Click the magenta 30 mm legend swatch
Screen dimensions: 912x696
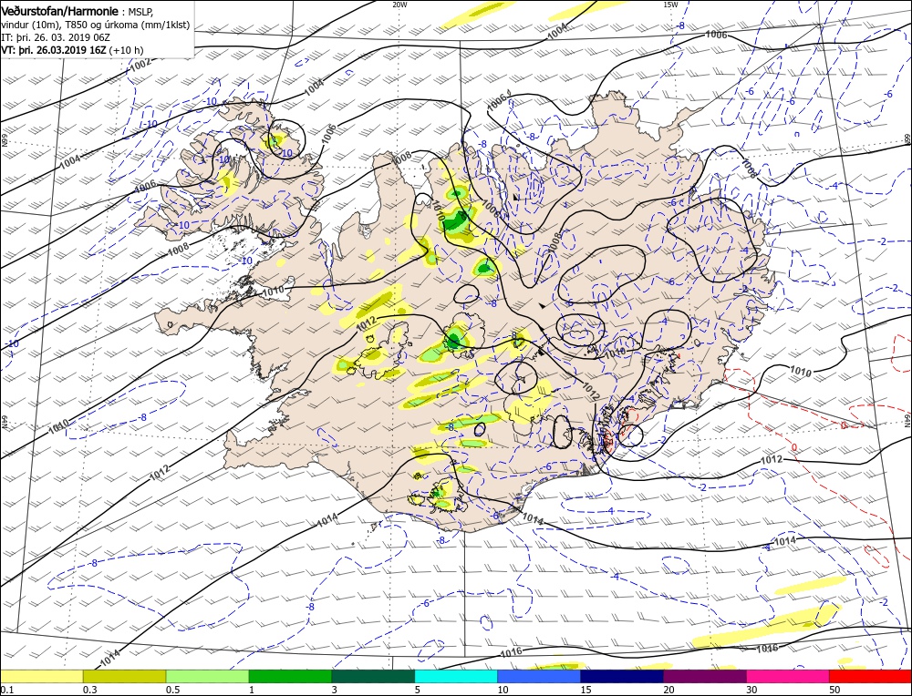(x=788, y=676)
